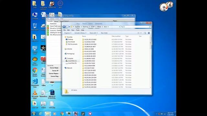This screenshot has width=207, height=116.
Task: Click the file list vertical scrollbar
Action: [x=150, y=43]
